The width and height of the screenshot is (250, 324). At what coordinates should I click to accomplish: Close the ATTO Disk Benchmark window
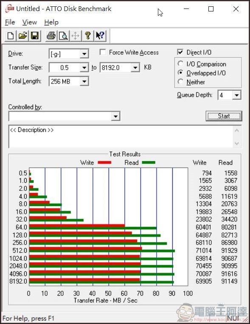click(236, 9)
